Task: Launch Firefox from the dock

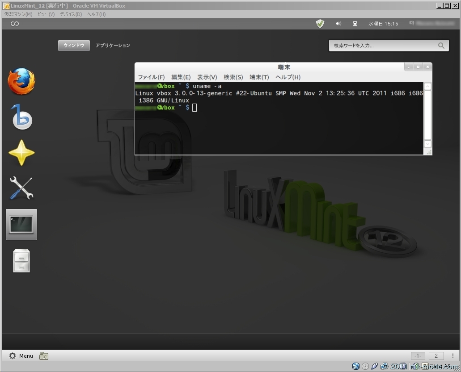Action: (21, 81)
